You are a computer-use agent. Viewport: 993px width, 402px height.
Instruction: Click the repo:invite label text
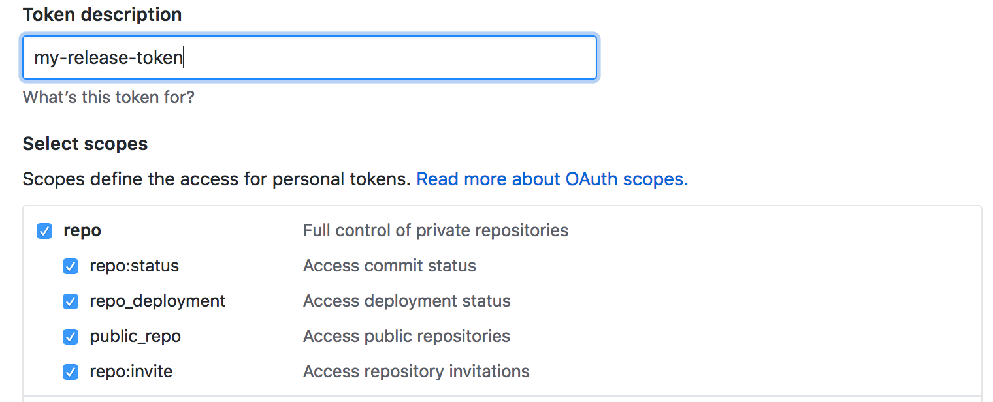(x=131, y=371)
